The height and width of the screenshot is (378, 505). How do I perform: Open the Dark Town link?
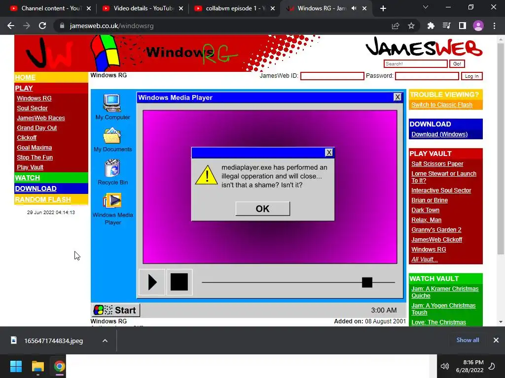coord(425,210)
